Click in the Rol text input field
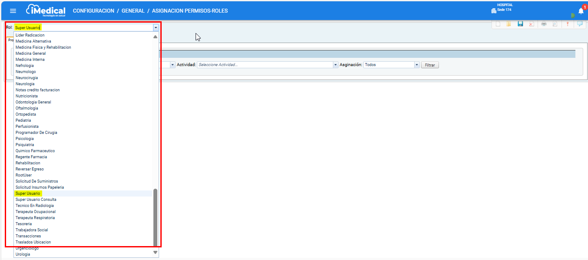The height and width of the screenshot is (260, 588). click(x=83, y=27)
